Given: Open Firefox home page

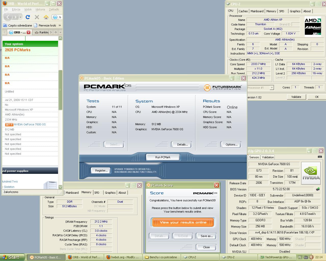Looking at the screenshot, I should [46, 17].
